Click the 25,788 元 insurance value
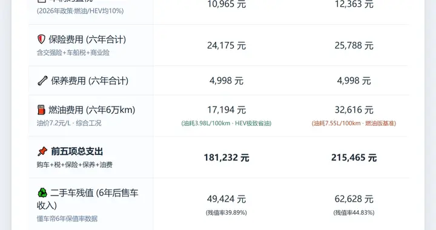This screenshot has width=436, height=230. point(354,45)
